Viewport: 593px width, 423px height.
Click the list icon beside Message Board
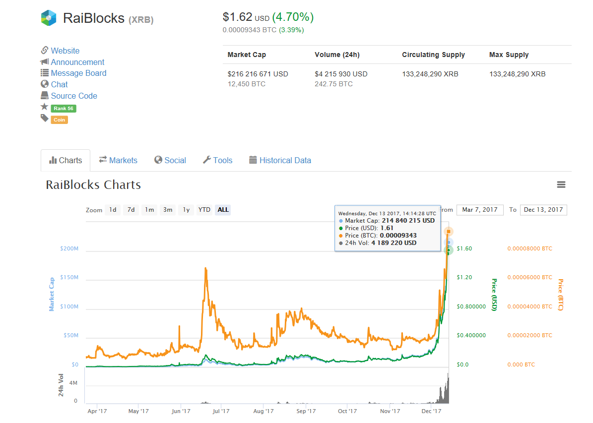point(45,72)
